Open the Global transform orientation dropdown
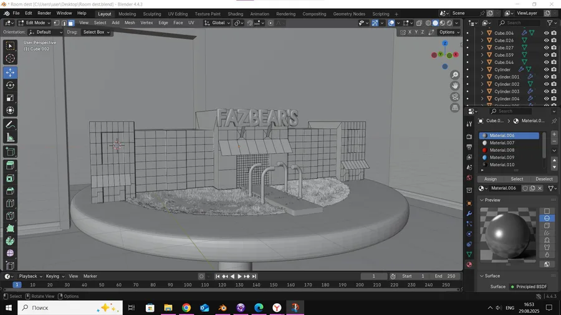Image resolution: width=561 pixels, height=315 pixels. [x=217, y=23]
